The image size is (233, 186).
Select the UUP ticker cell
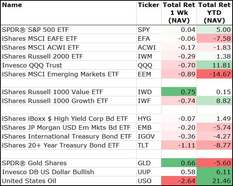click(x=144, y=172)
